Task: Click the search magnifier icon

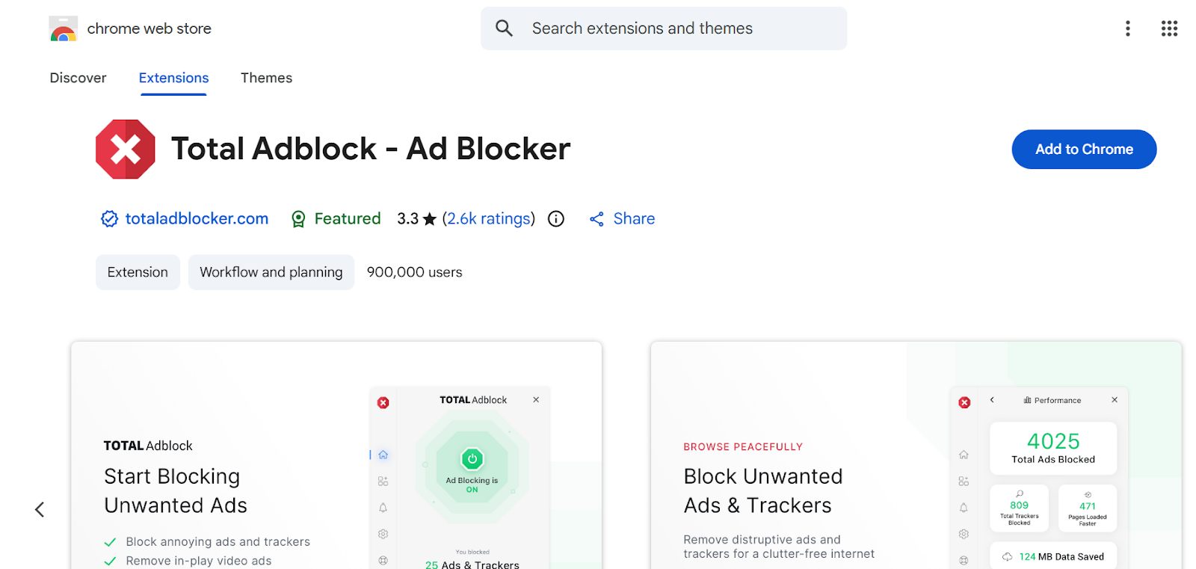Action: click(505, 28)
